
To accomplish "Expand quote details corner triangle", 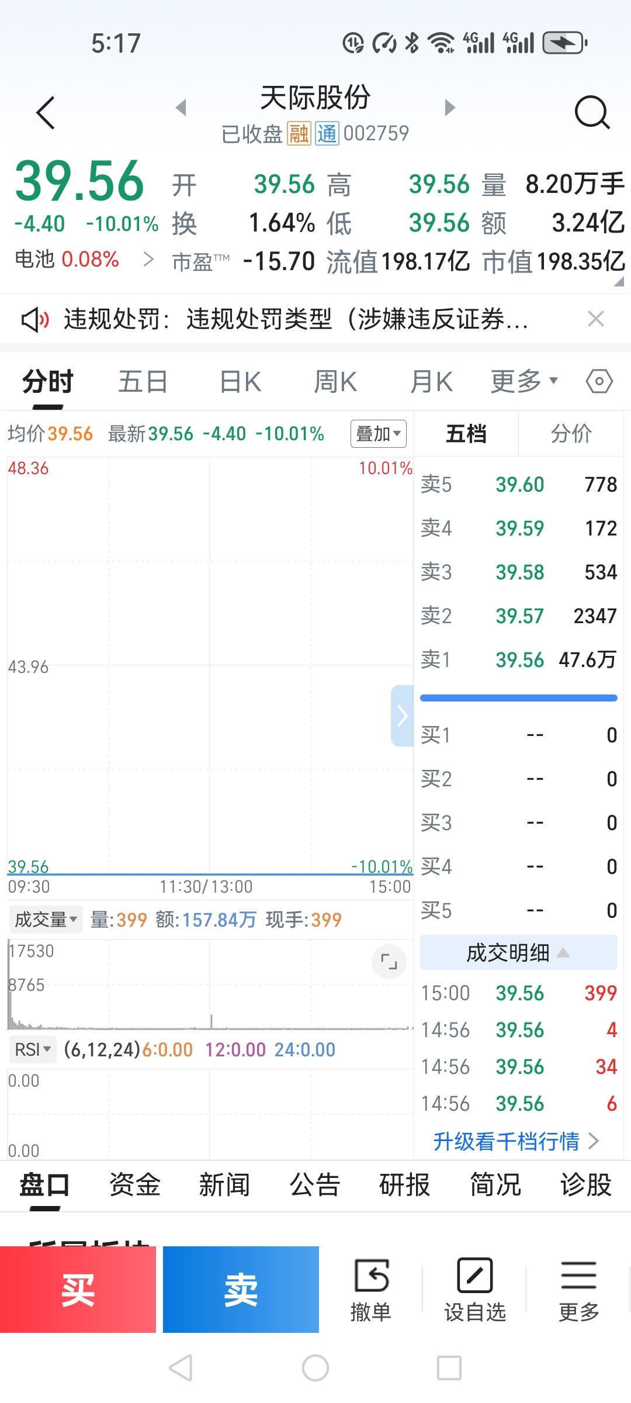I will tap(619, 282).
